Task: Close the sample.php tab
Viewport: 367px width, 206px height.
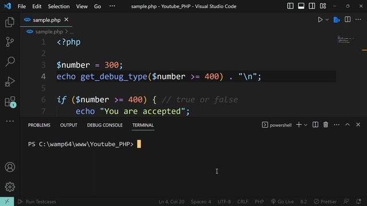Action: tap(67, 19)
